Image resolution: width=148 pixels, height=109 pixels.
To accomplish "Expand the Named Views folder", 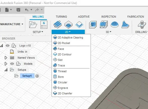I will pyautogui.click(x=6, y=58).
